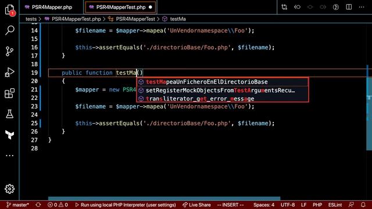Click the middle commit navigation icon
The image size is (372, 209).
click(310, 7)
